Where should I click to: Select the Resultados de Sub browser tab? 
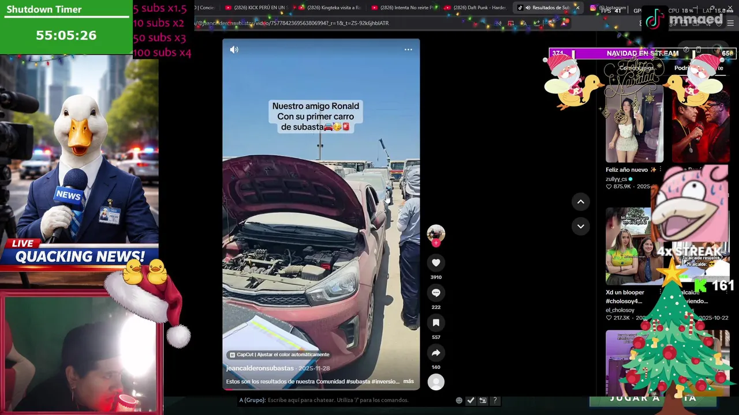coord(548,7)
